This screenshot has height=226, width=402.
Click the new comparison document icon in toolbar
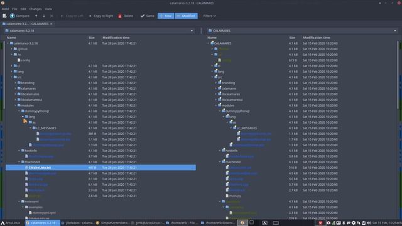4,16
